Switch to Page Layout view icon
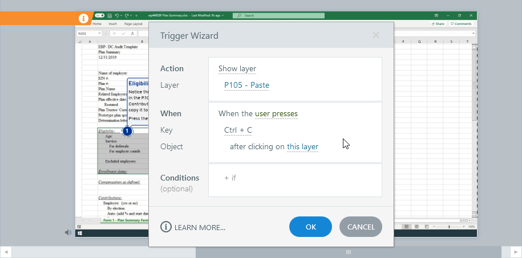522x258 pixels. click(x=416, y=227)
